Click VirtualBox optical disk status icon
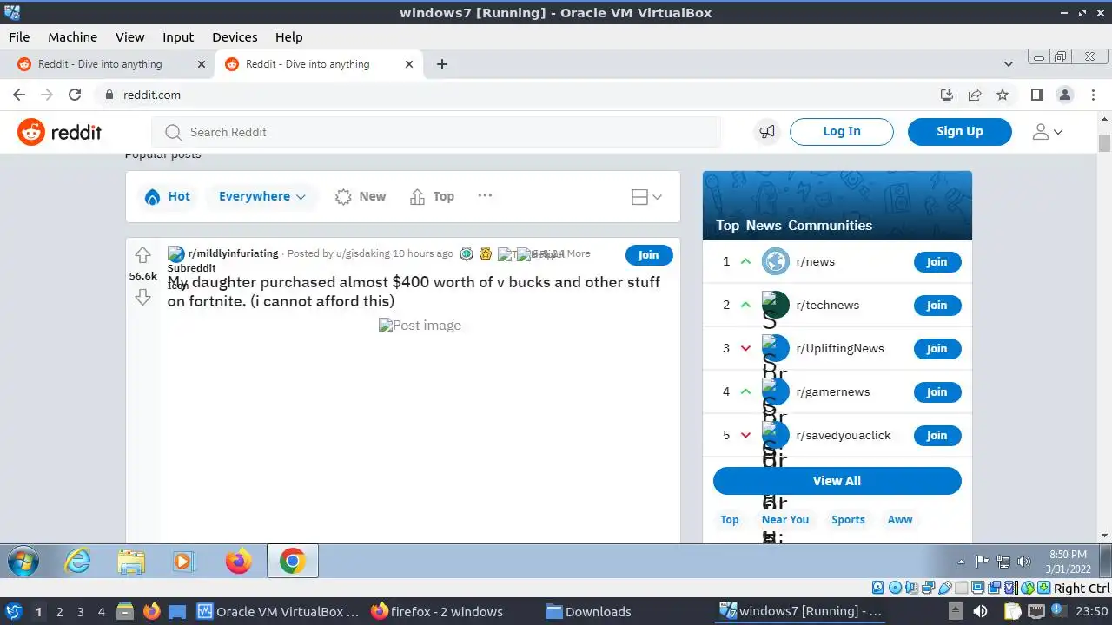Screen dimensions: 1112x625 [x=895, y=588]
